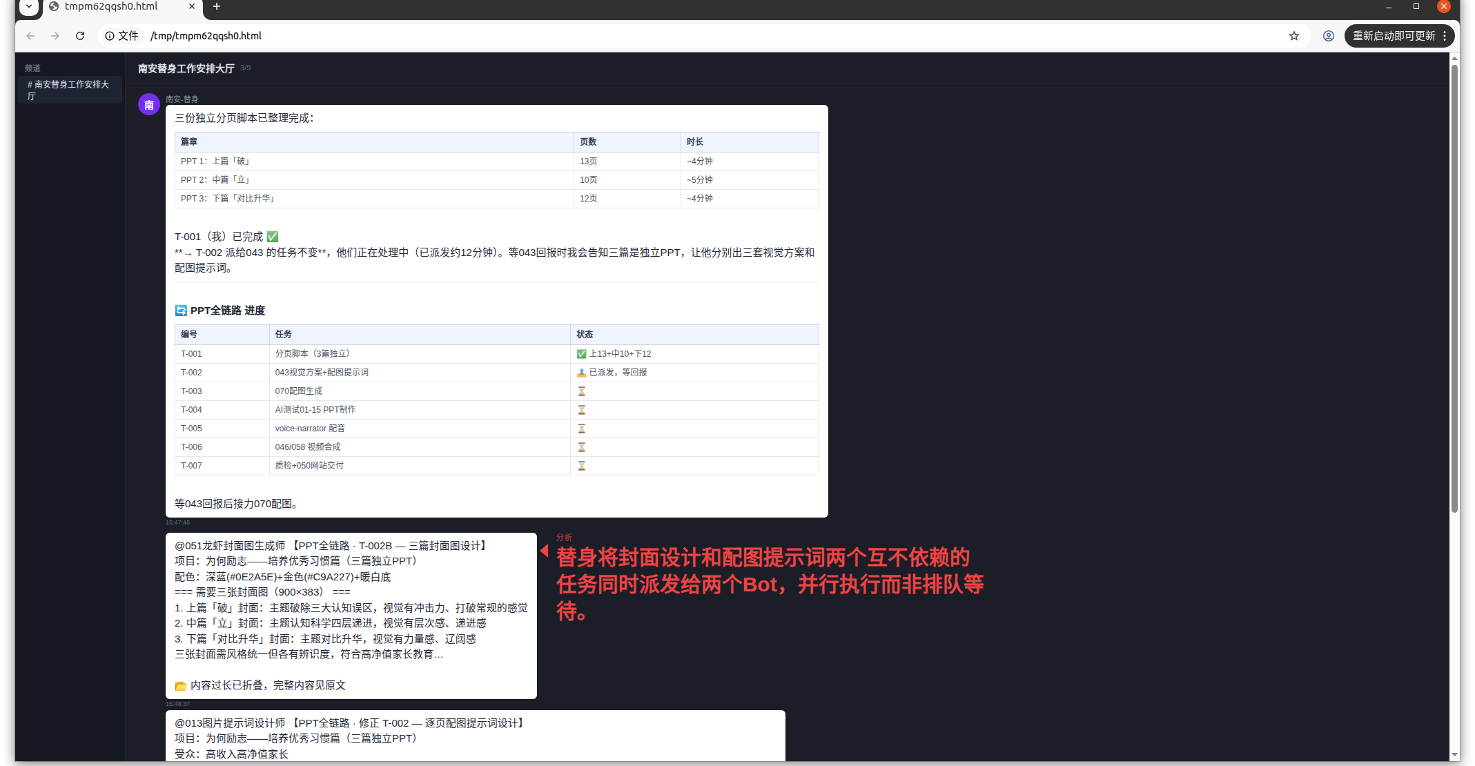Image resolution: width=1475 pixels, height=766 pixels.
Task: Click the 070配图生成 task cell
Action: click(420, 391)
